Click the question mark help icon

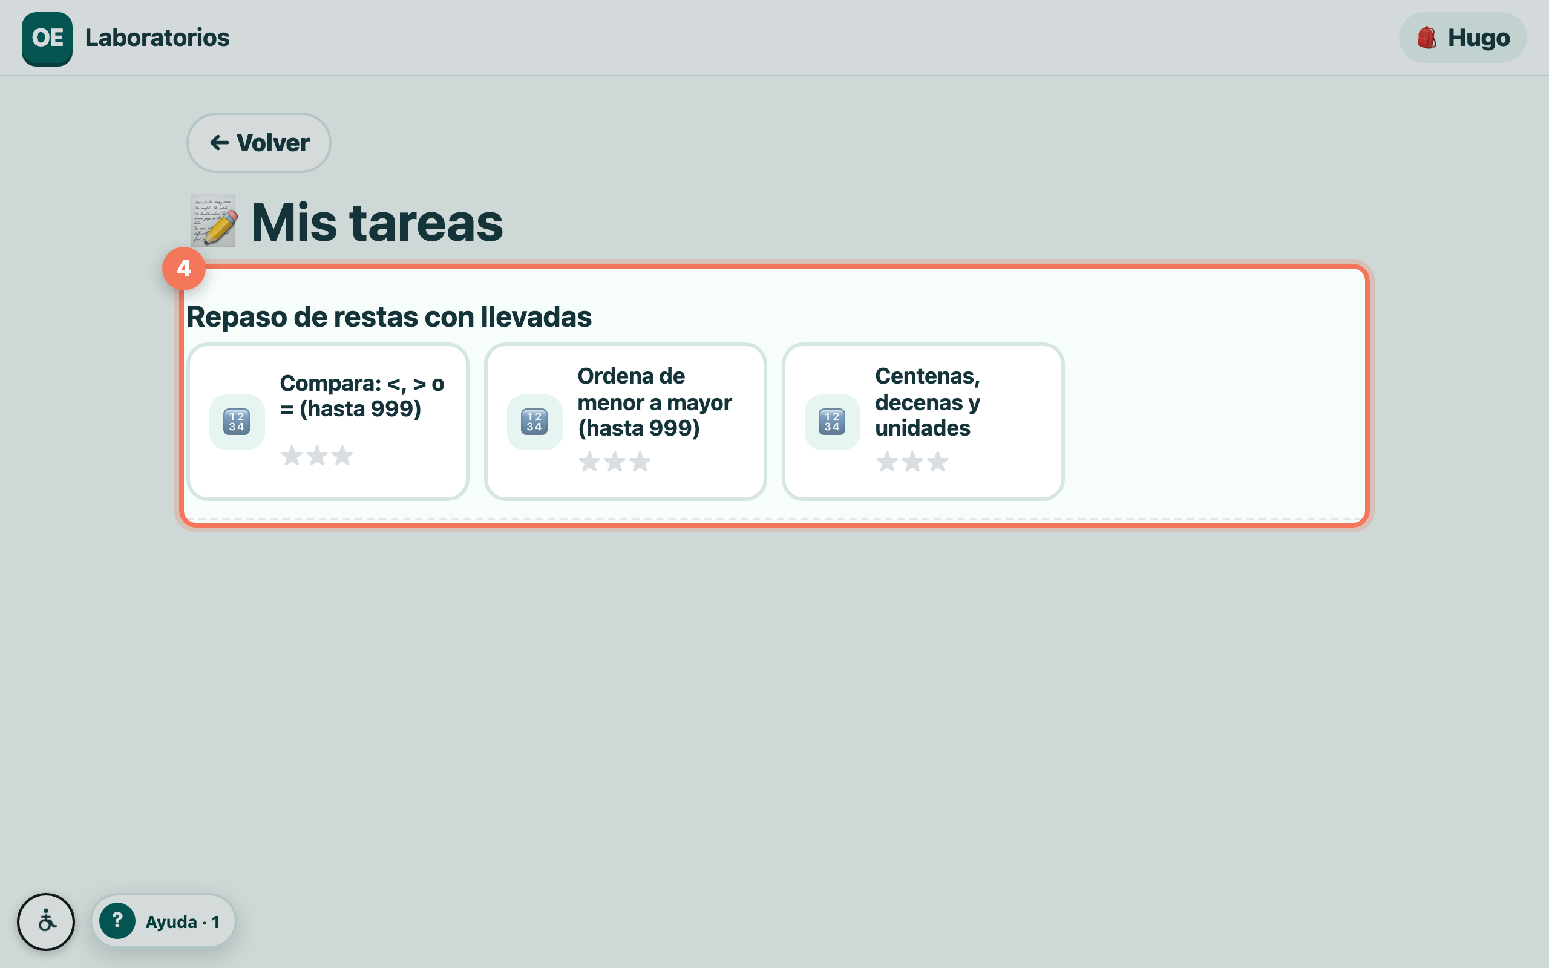[x=117, y=921]
